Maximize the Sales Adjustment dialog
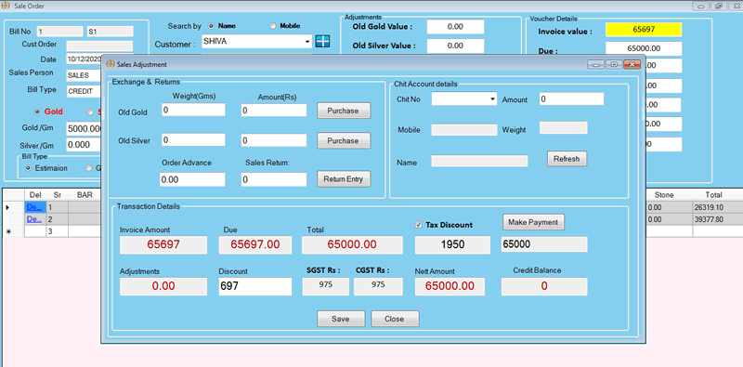743x367 pixels. (x=614, y=64)
